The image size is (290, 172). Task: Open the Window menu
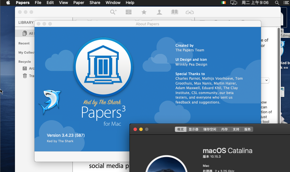pyautogui.click(x=113, y=3)
